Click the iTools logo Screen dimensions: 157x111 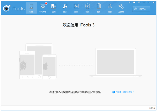click(14, 8)
